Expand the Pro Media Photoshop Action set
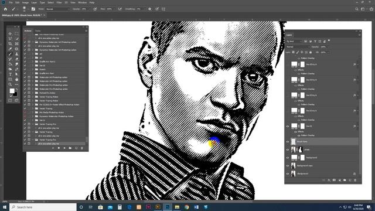Screen dimensions: 375x211 [x=33, y=113]
